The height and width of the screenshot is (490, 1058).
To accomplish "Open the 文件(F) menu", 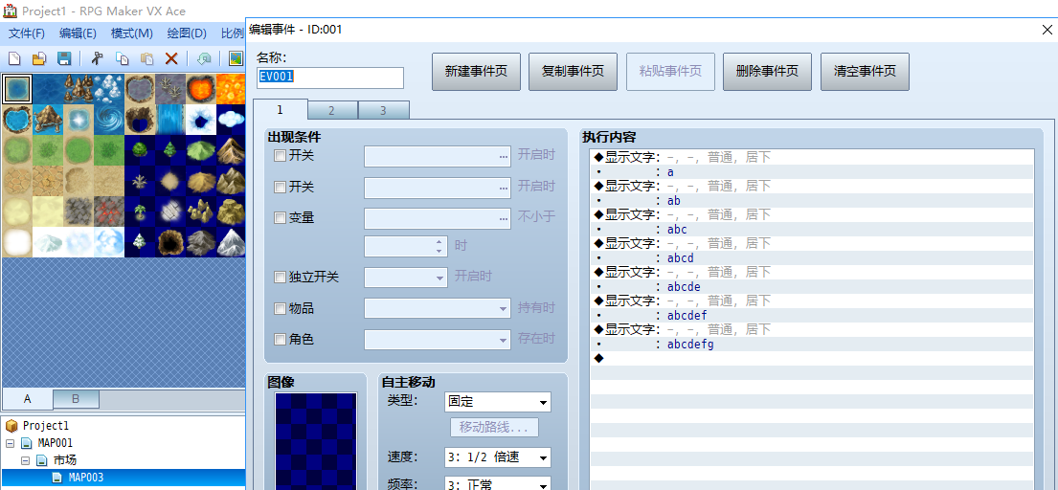I will pyautogui.click(x=26, y=33).
